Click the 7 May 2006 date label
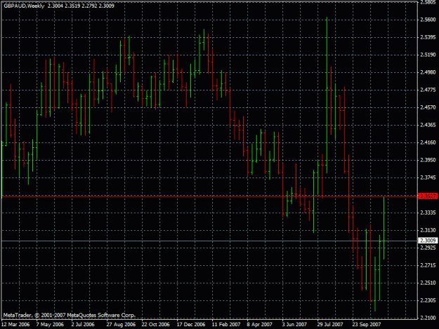This screenshot has width=439, height=329. (x=50, y=325)
